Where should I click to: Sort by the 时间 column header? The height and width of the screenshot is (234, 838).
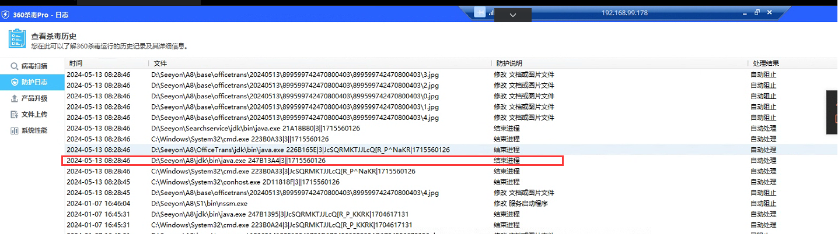(x=107, y=63)
